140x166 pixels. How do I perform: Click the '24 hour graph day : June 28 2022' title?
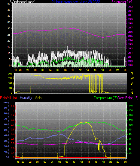click(x=76, y=1)
